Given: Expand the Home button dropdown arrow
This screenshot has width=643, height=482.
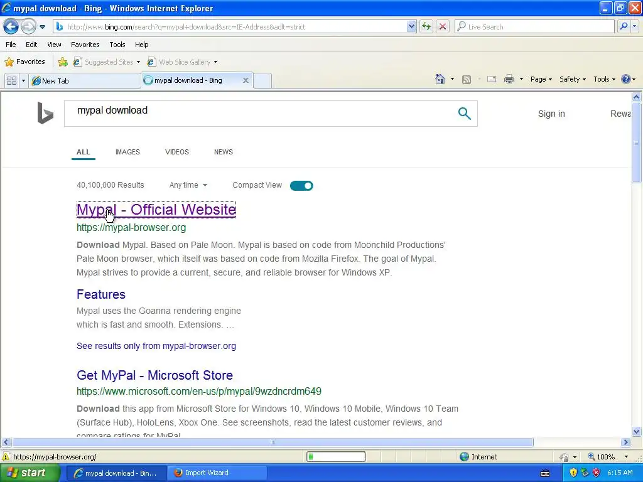Looking at the screenshot, I should click(452, 79).
